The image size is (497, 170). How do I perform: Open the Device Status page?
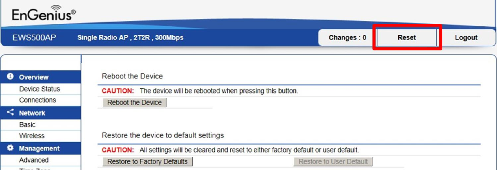[40, 89]
